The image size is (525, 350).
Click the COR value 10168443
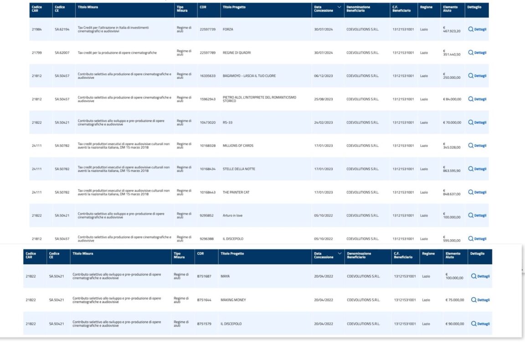(208, 192)
